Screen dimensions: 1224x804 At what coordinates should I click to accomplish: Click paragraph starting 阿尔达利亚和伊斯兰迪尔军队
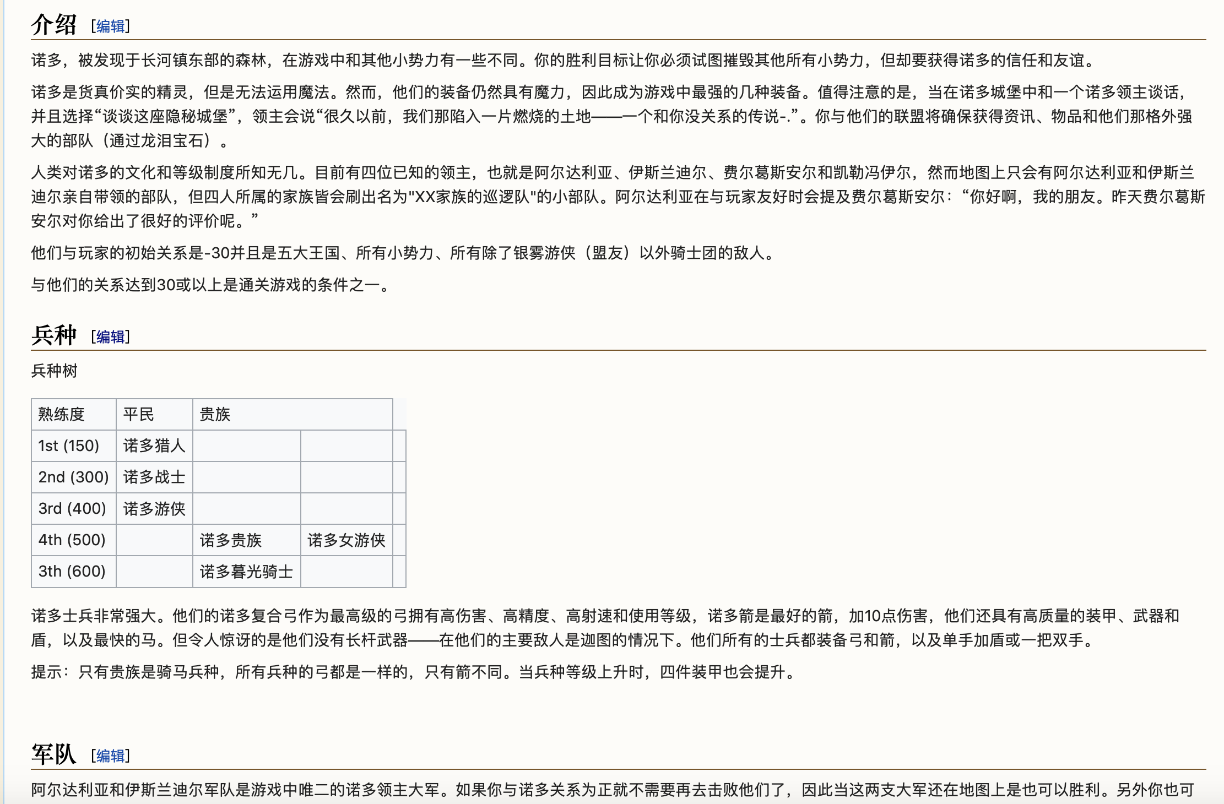tap(613, 790)
